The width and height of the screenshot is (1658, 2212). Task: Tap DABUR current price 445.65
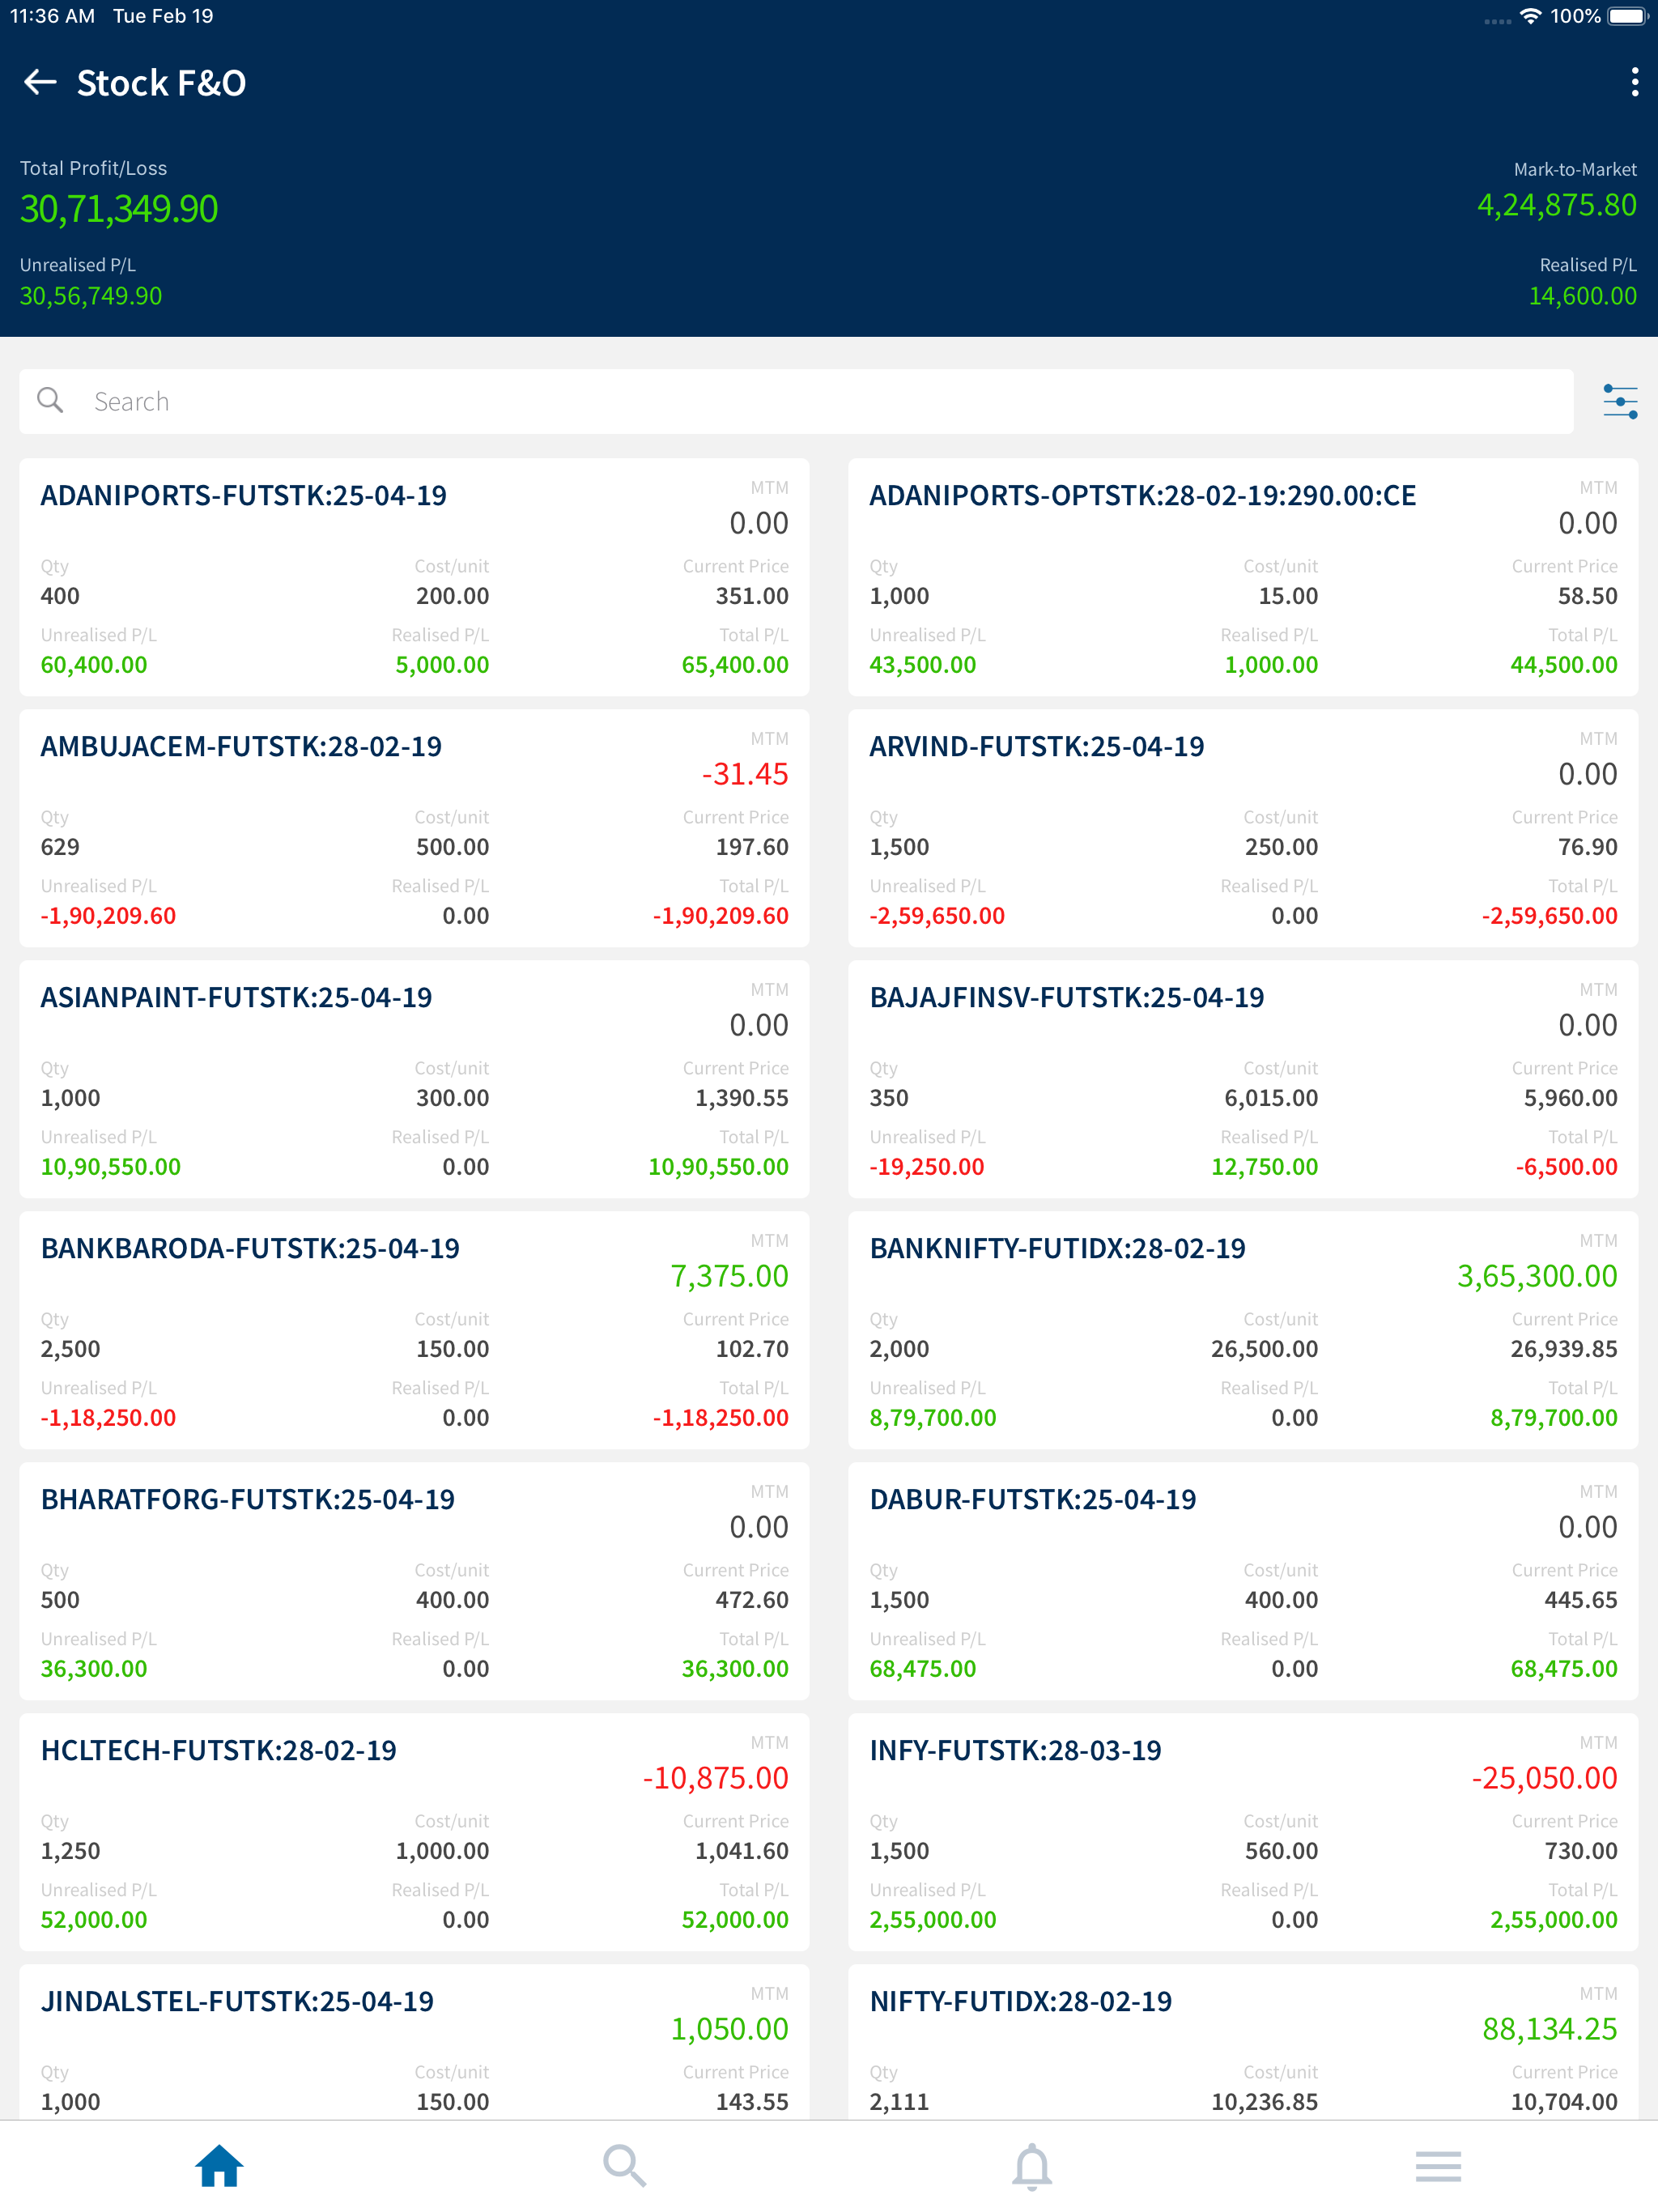1580,1600
